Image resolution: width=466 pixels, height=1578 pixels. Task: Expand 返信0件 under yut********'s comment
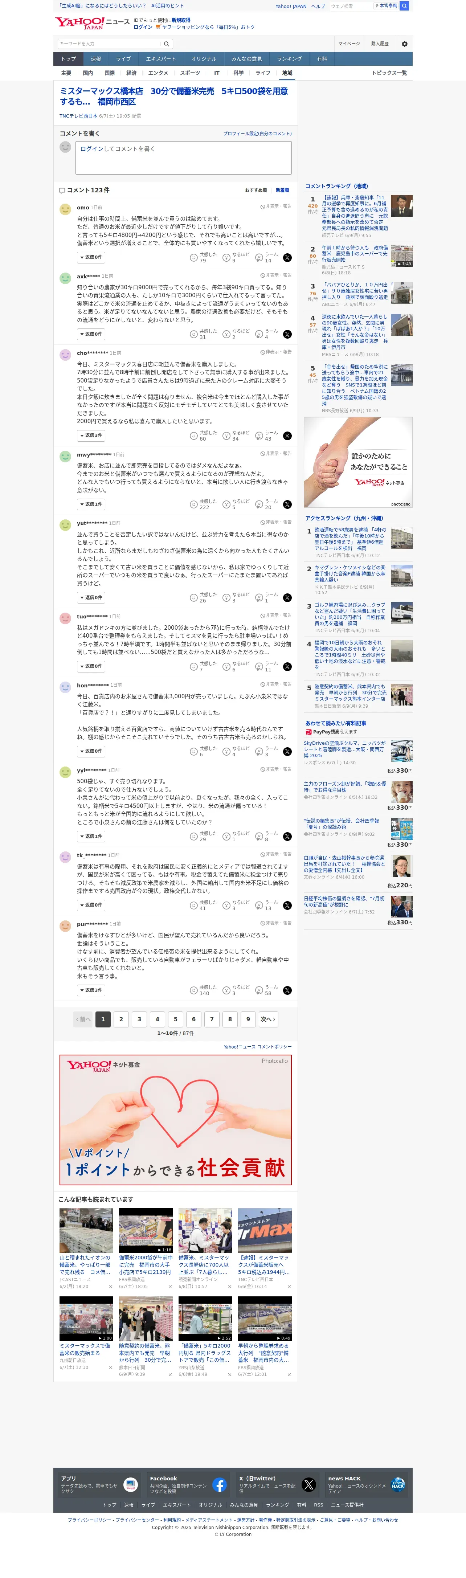pyautogui.click(x=91, y=597)
